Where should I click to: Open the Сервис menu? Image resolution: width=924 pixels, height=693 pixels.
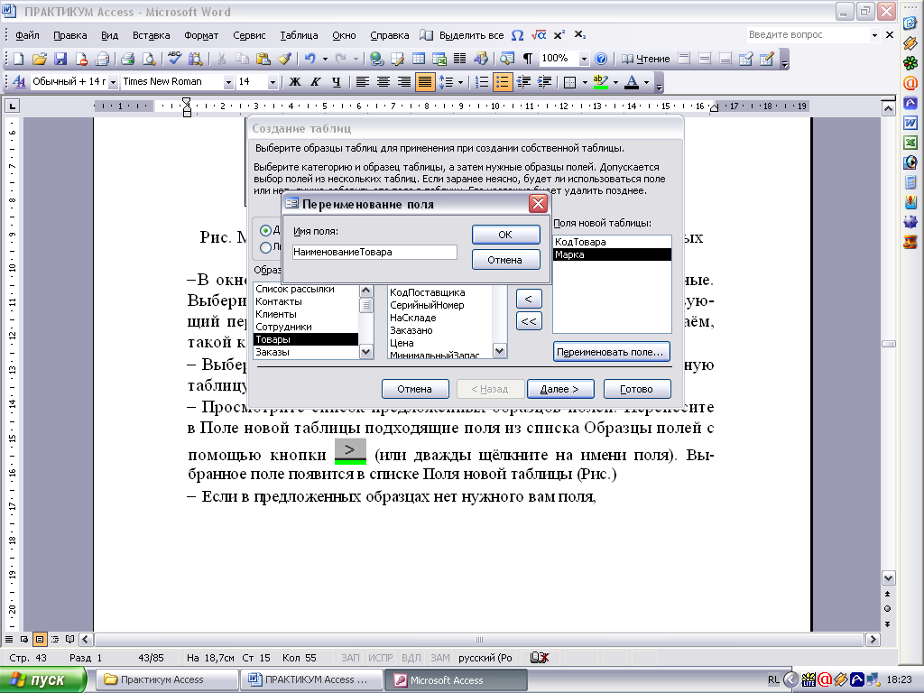click(x=249, y=35)
